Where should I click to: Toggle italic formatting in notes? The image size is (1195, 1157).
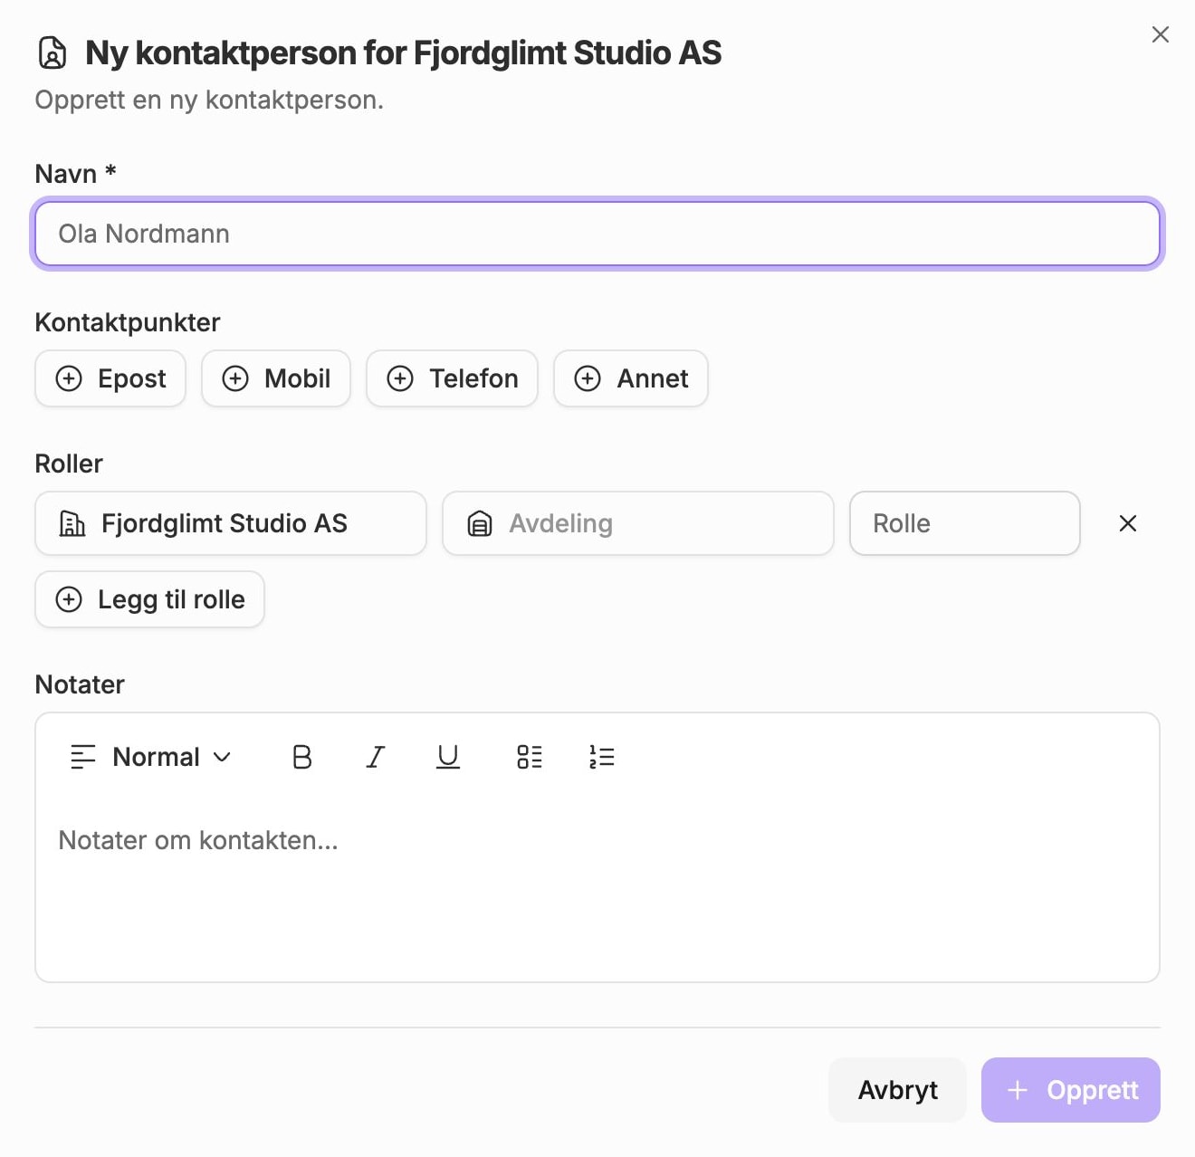click(x=376, y=757)
